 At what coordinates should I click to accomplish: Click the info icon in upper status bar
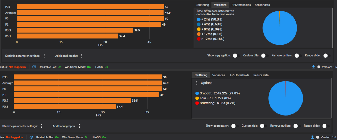319,67
